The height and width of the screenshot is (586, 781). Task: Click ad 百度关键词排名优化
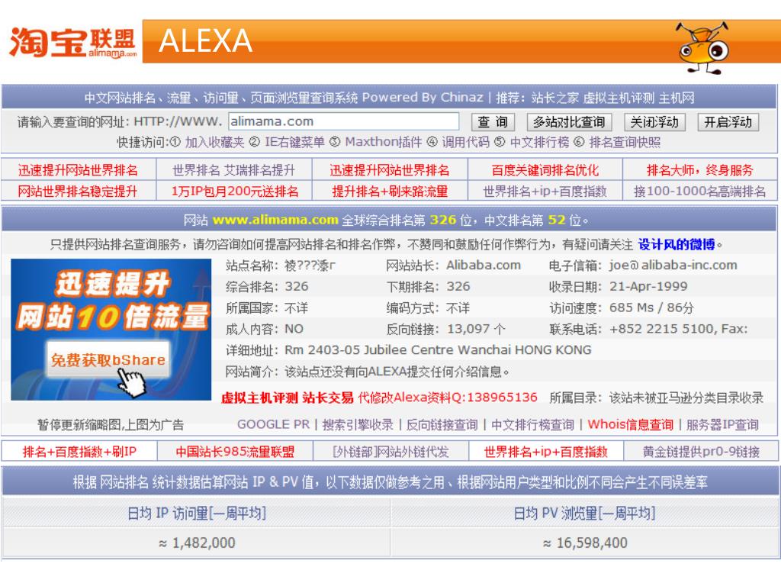coord(545,170)
